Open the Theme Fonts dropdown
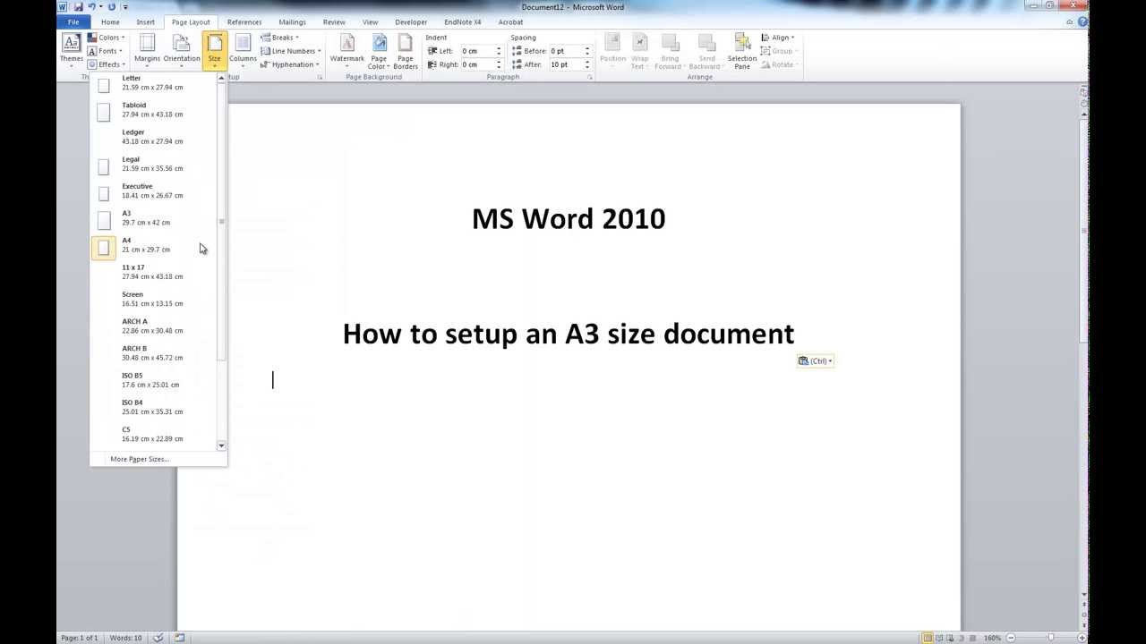Viewport: 1146px width, 644px height. (106, 51)
